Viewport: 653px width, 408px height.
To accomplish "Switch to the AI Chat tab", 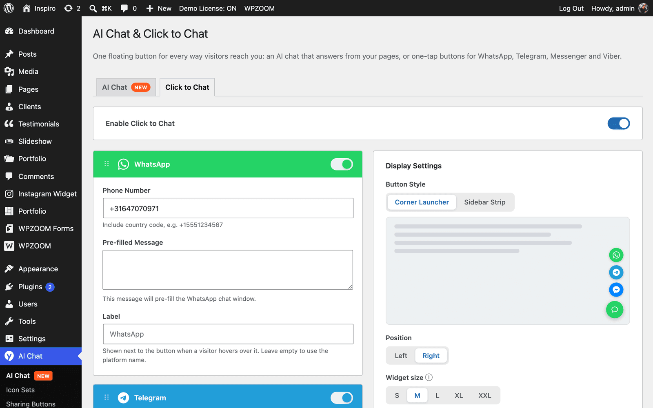I will click(x=126, y=87).
